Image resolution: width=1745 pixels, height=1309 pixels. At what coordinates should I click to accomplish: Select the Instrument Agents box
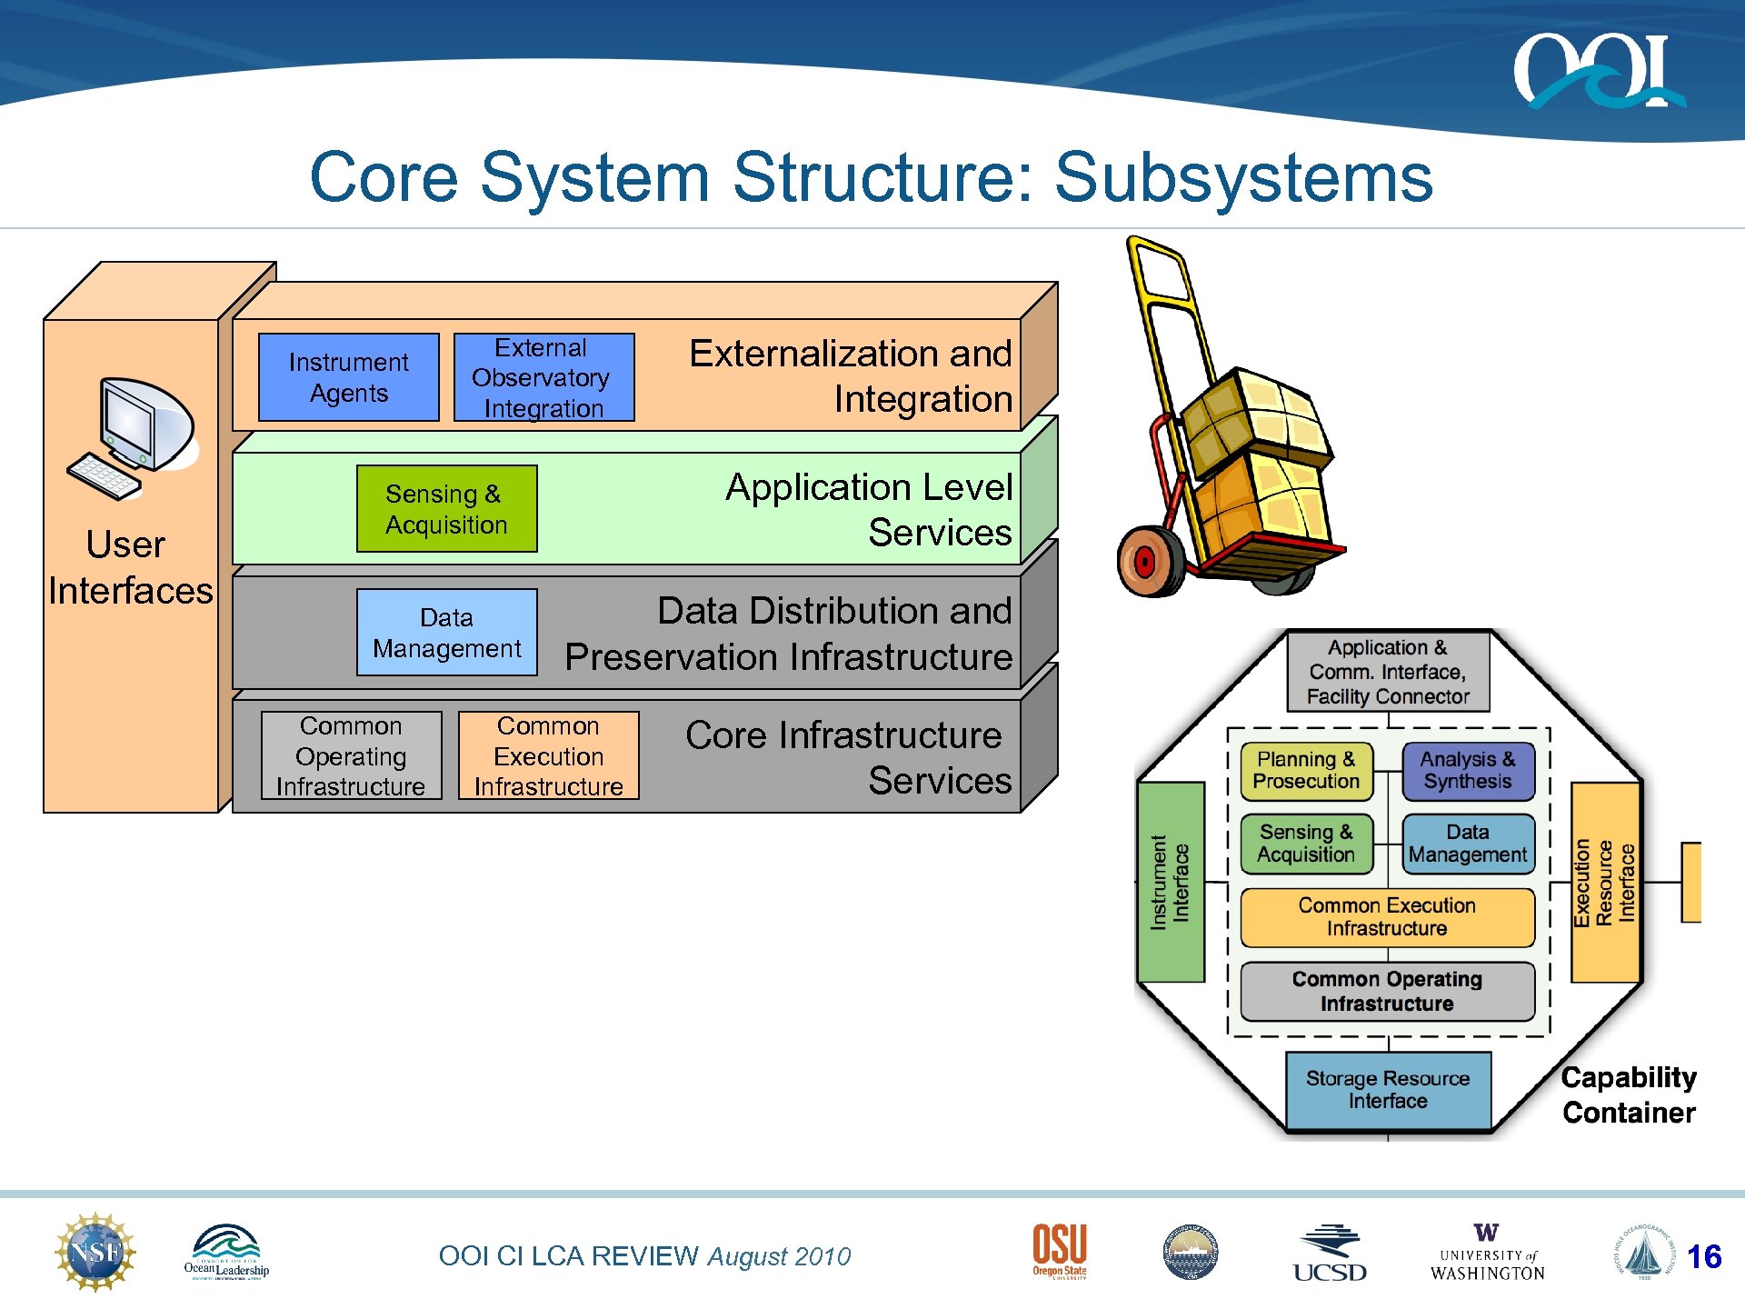349,377
